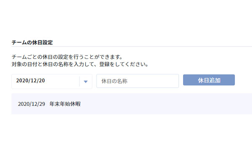Expand the holiday date calendar via blue triangle
This screenshot has height=168, width=252.
point(86,81)
